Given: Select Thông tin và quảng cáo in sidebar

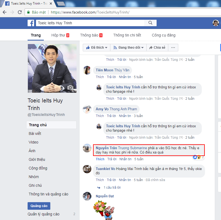Looking at the screenshot, I should tap(48, 194).
